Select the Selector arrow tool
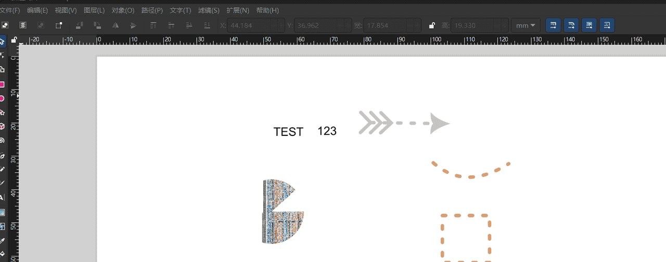The height and width of the screenshot is (262, 666). (x=2, y=41)
